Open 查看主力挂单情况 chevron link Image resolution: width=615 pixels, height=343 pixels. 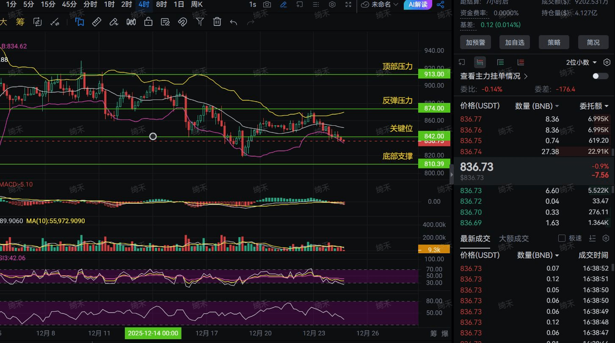(494, 76)
